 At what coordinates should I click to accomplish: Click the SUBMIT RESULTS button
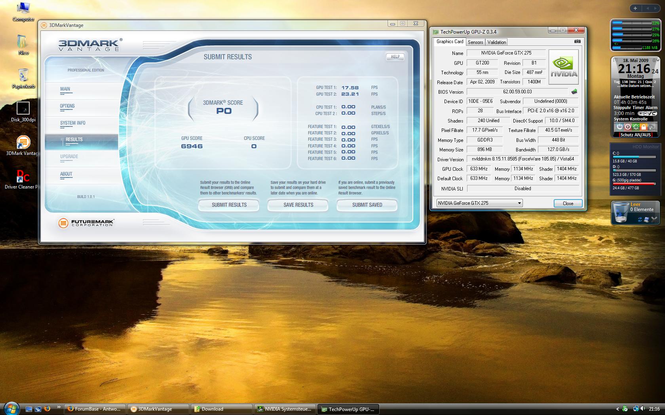pyautogui.click(x=229, y=205)
